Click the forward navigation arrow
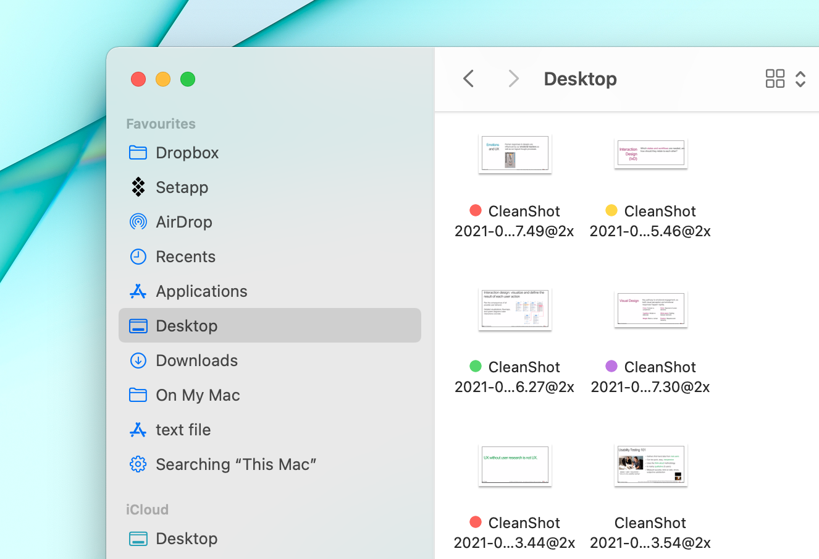 (x=513, y=79)
